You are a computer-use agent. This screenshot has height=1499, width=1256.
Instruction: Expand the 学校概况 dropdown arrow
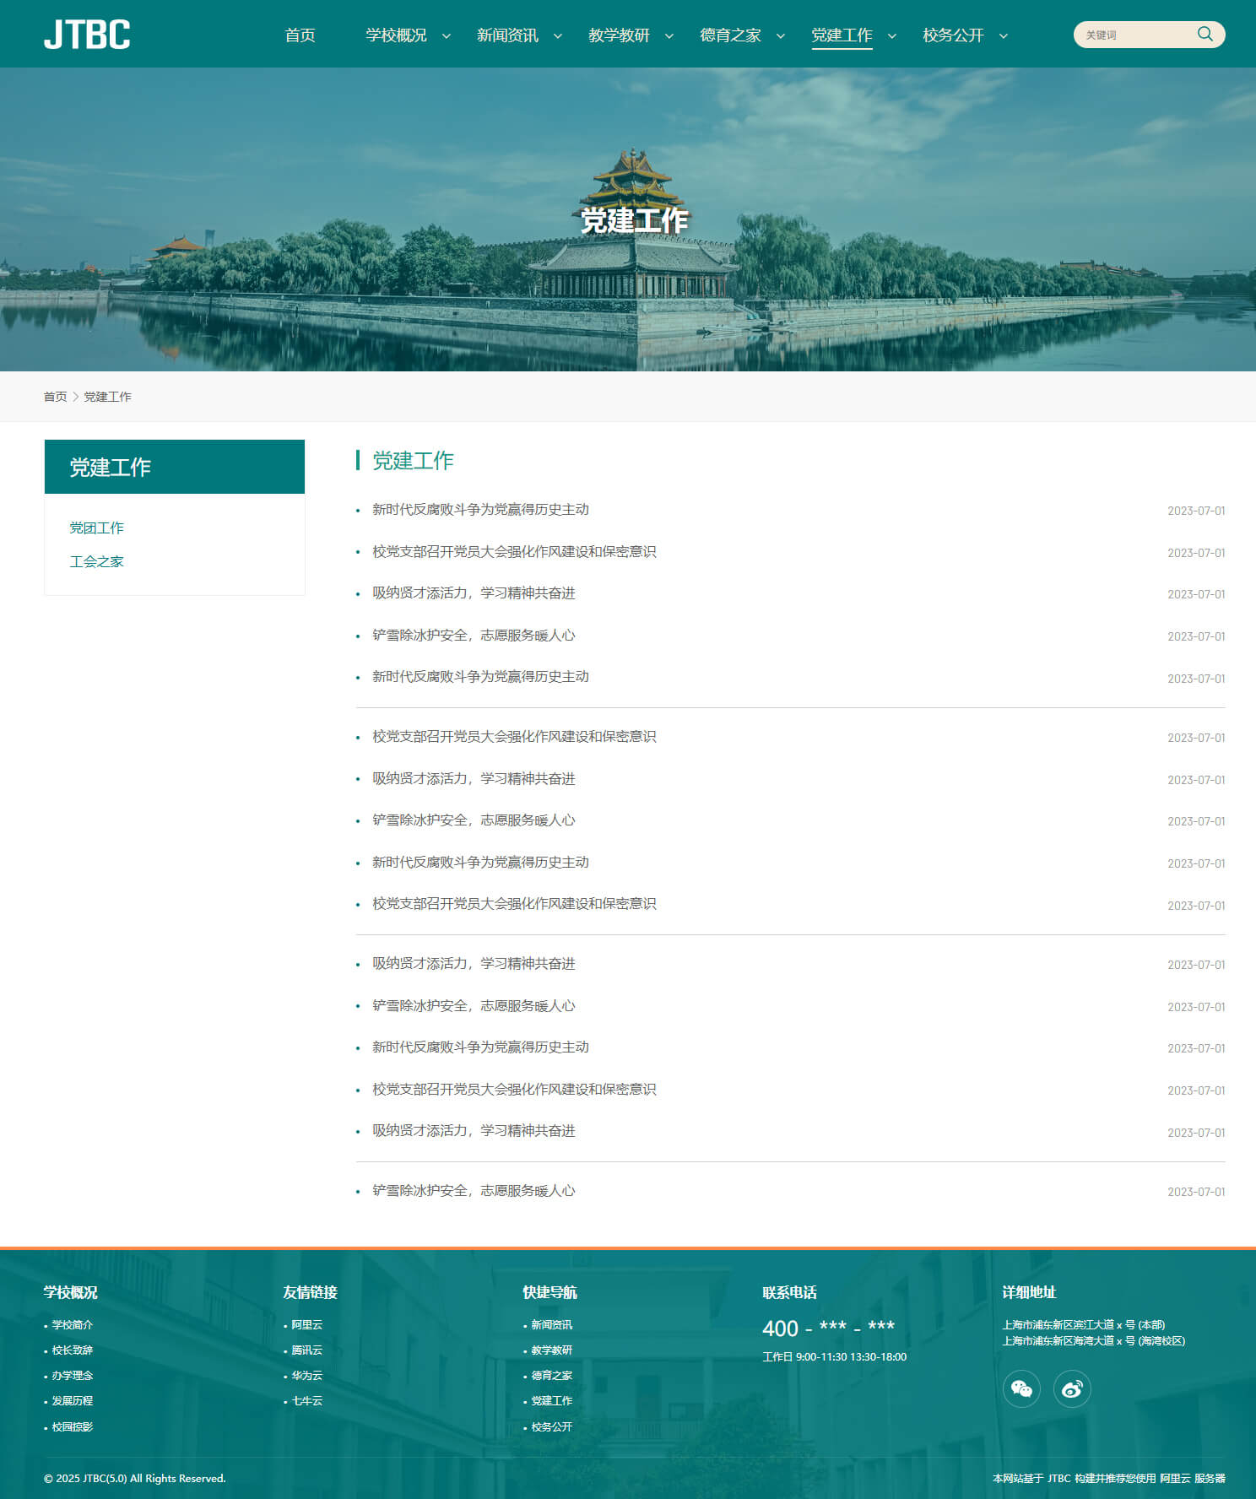pos(447,36)
